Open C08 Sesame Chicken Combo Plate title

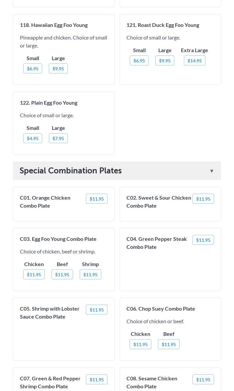[x=152, y=382]
